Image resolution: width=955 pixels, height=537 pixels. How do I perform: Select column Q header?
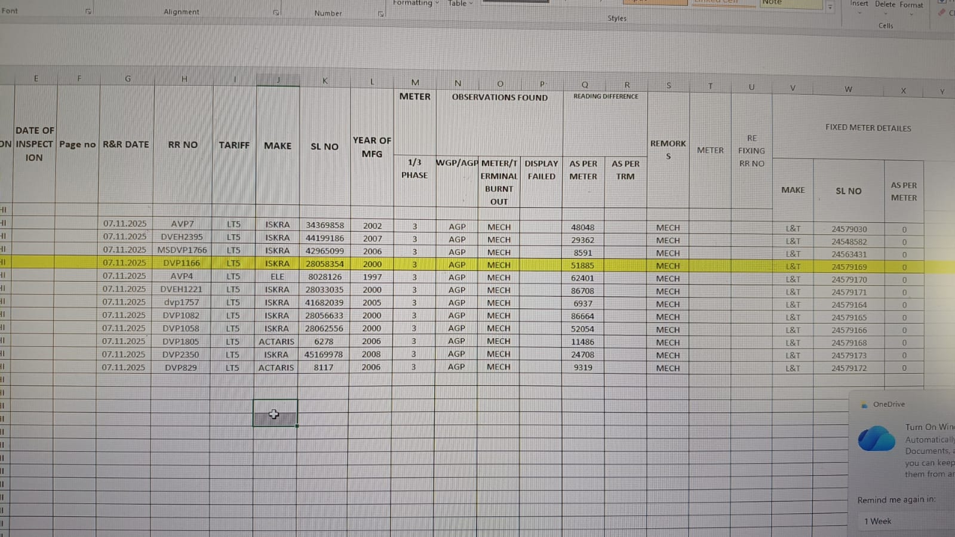tap(585, 85)
